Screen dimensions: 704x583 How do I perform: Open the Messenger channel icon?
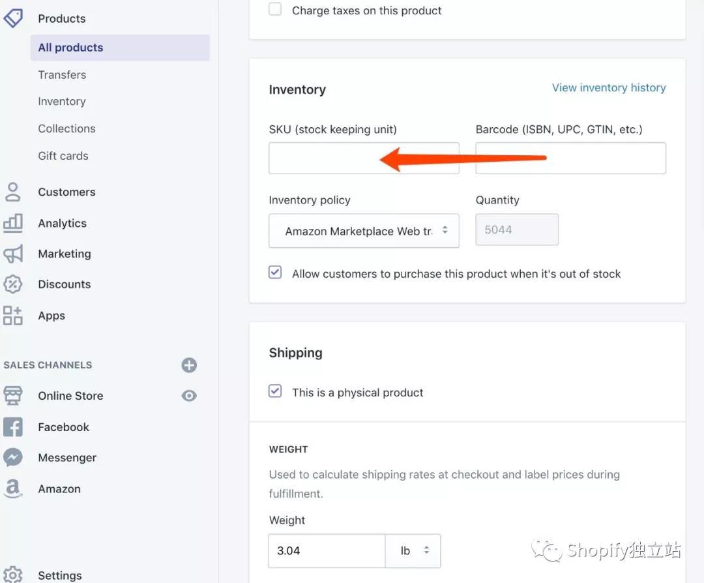[x=13, y=458]
